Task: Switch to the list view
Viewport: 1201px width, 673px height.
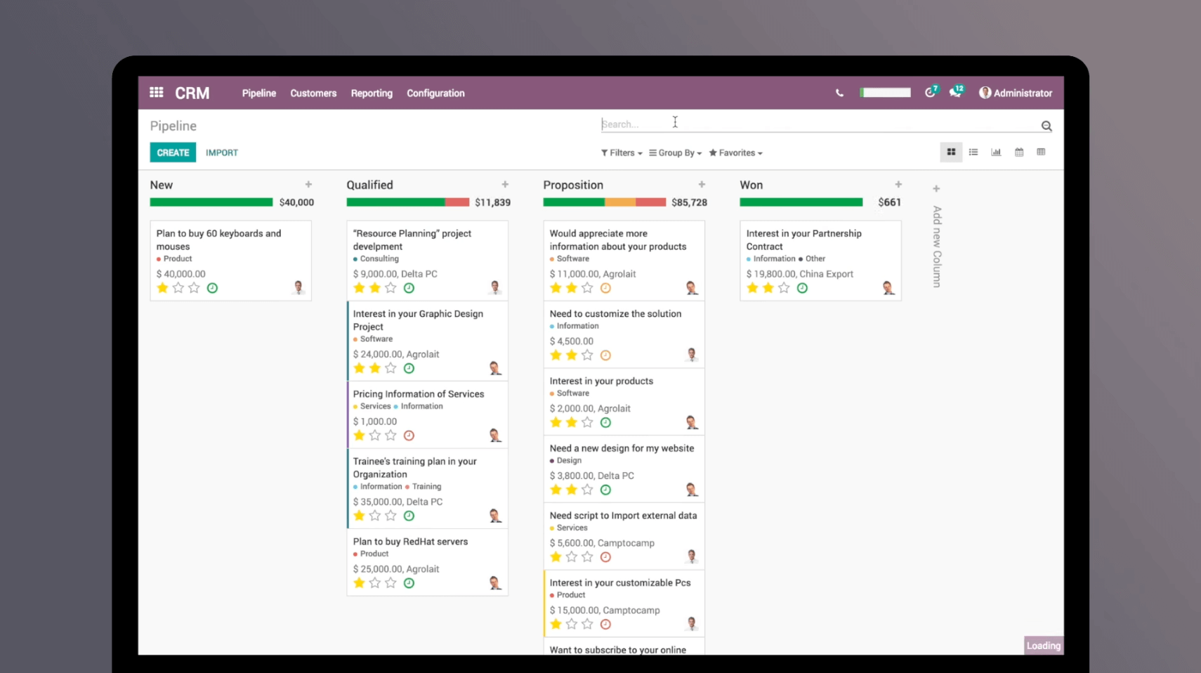Action: tap(973, 152)
